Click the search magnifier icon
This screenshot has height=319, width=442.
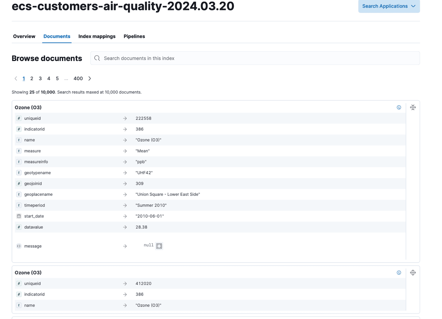97,58
